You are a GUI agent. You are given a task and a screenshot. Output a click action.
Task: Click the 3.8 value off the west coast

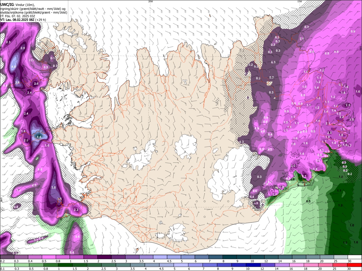click(x=17, y=83)
